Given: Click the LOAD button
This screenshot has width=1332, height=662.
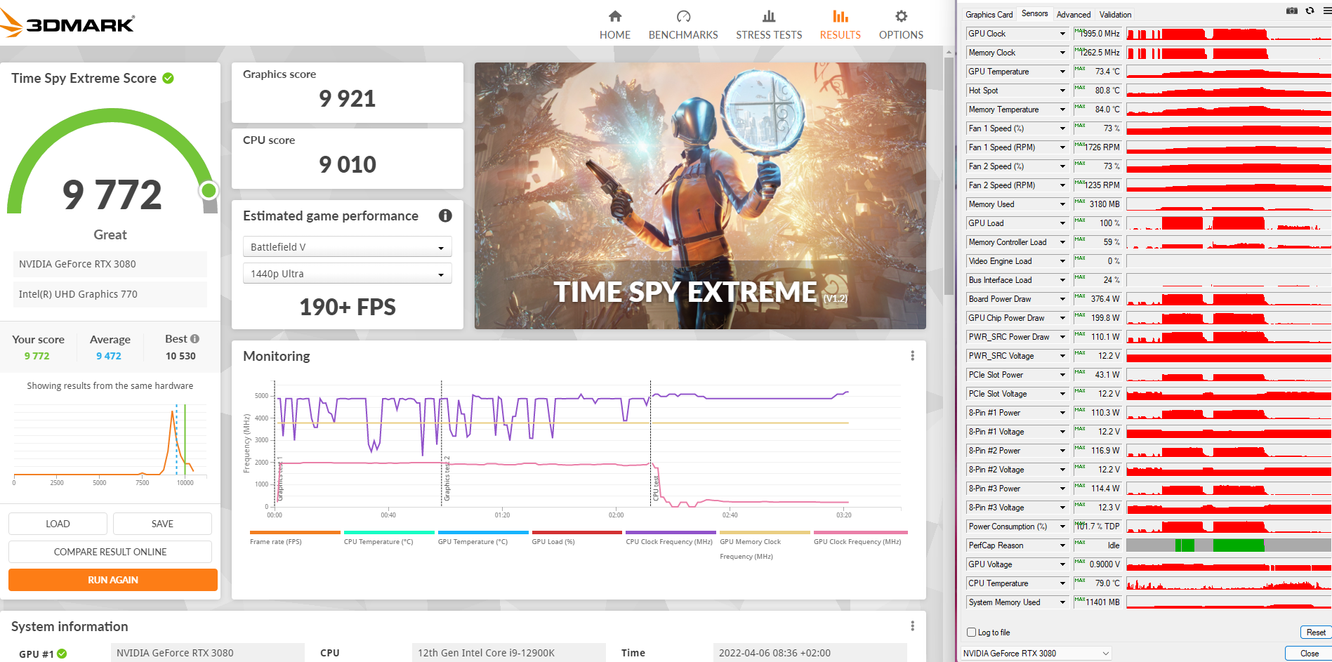Looking at the screenshot, I should [58, 524].
